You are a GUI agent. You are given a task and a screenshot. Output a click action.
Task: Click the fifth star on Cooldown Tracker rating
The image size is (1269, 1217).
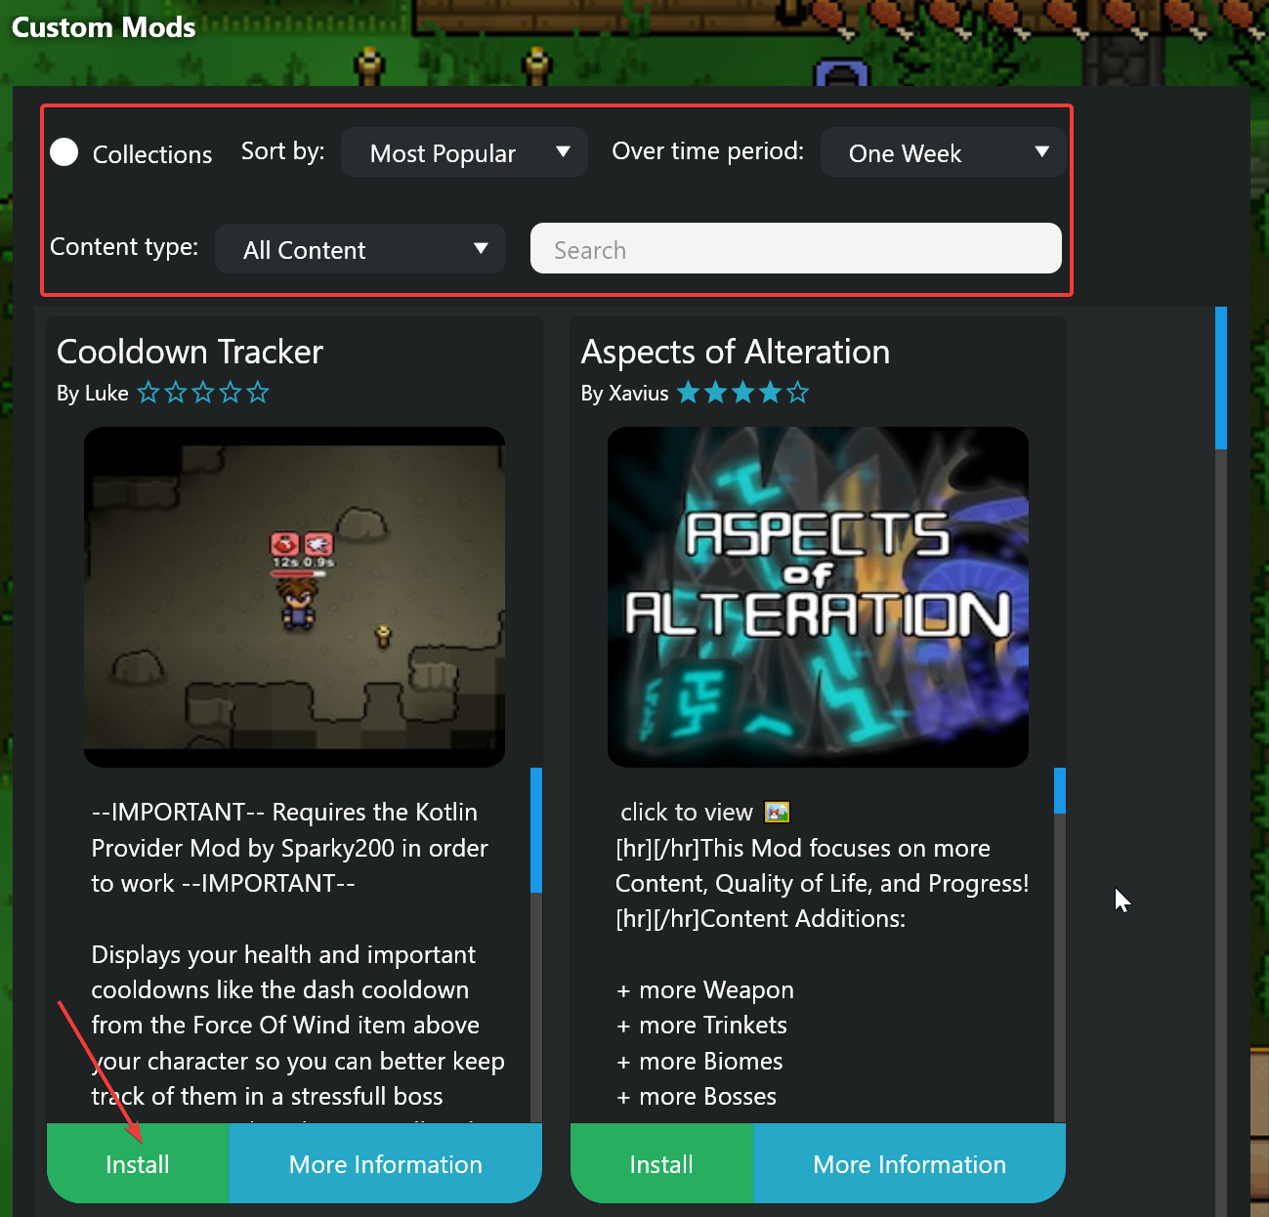coord(258,393)
